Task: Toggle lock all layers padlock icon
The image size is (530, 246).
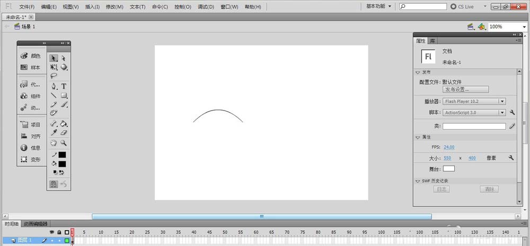Action: 59,232
